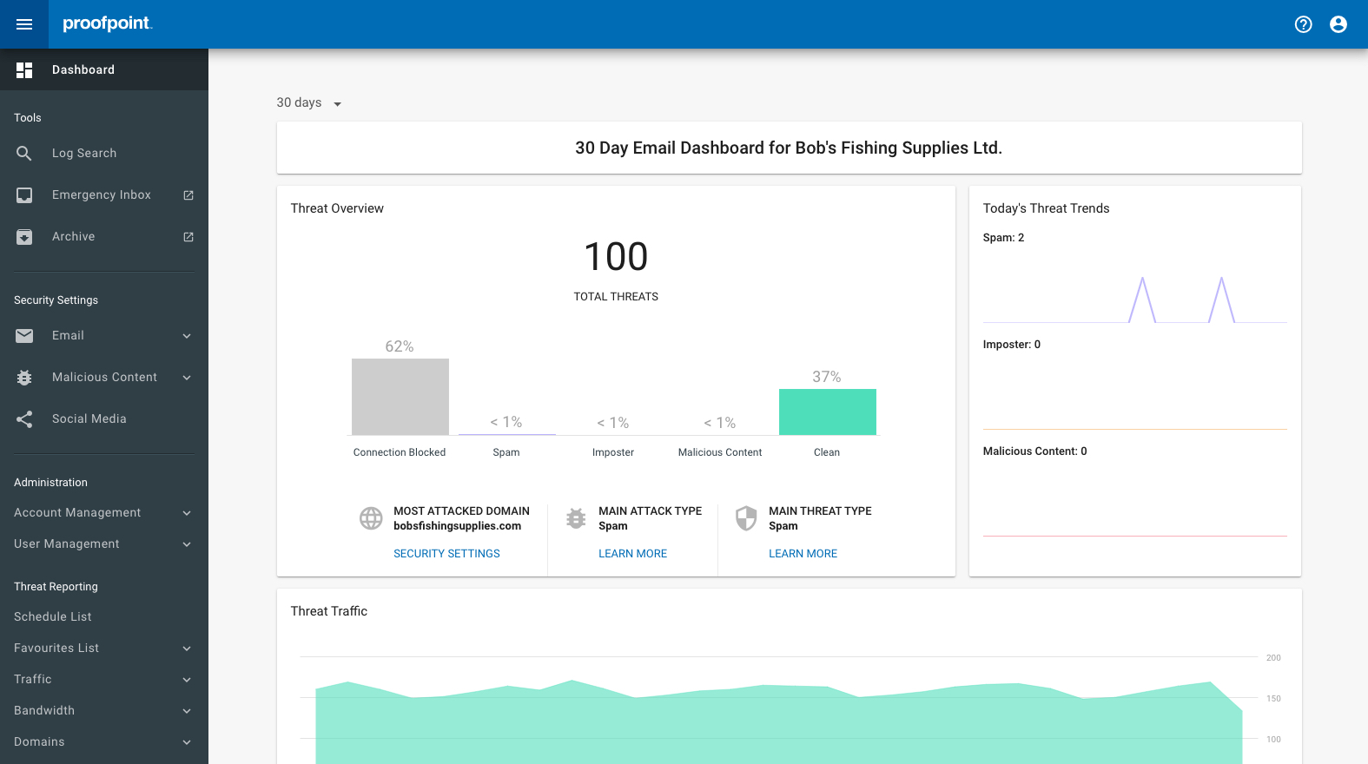This screenshot has height=764, width=1368.
Task: Click the bug icon beside Main Attack Type
Action: pyautogui.click(x=576, y=518)
